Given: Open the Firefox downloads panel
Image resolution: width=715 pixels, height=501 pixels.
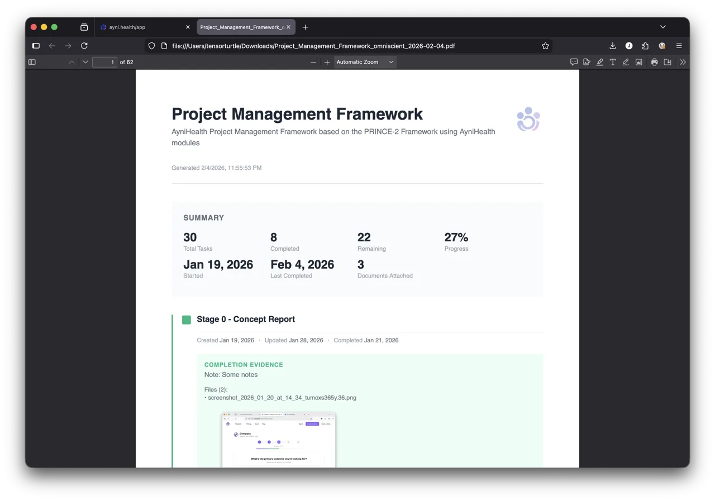Looking at the screenshot, I should click(x=613, y=46).
